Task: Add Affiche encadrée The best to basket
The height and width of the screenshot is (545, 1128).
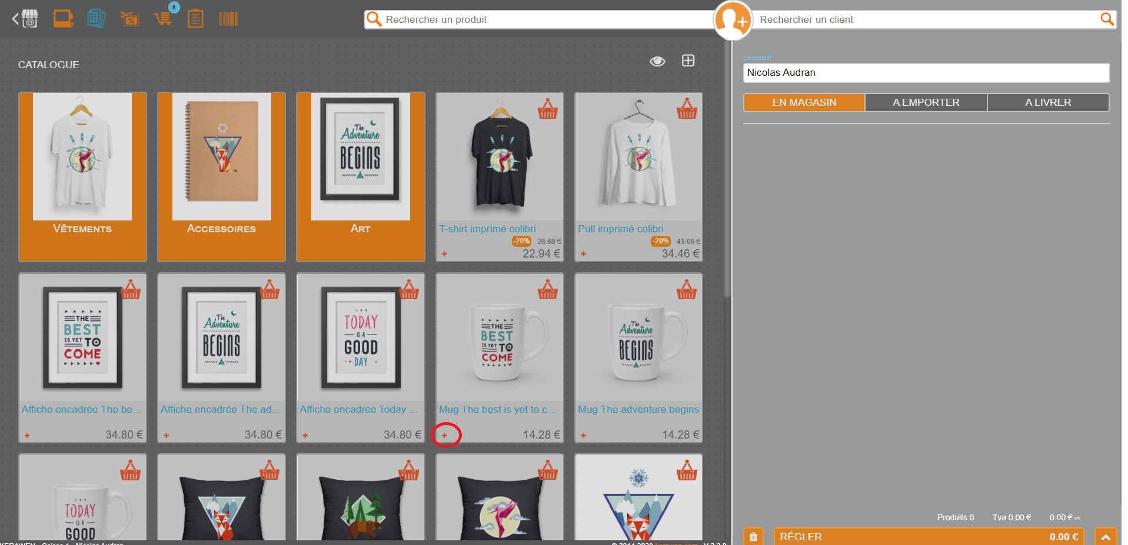Action: click(131, 289)
